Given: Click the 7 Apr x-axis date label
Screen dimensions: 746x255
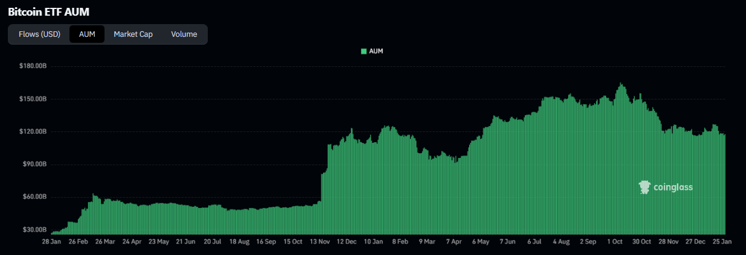Looking at the screenshot, I should pyautogui.click(x=454, y=242).
